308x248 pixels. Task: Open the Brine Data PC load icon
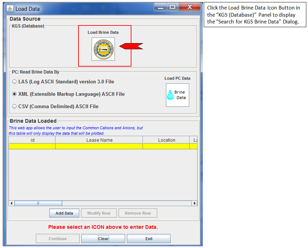pos(177,95)
